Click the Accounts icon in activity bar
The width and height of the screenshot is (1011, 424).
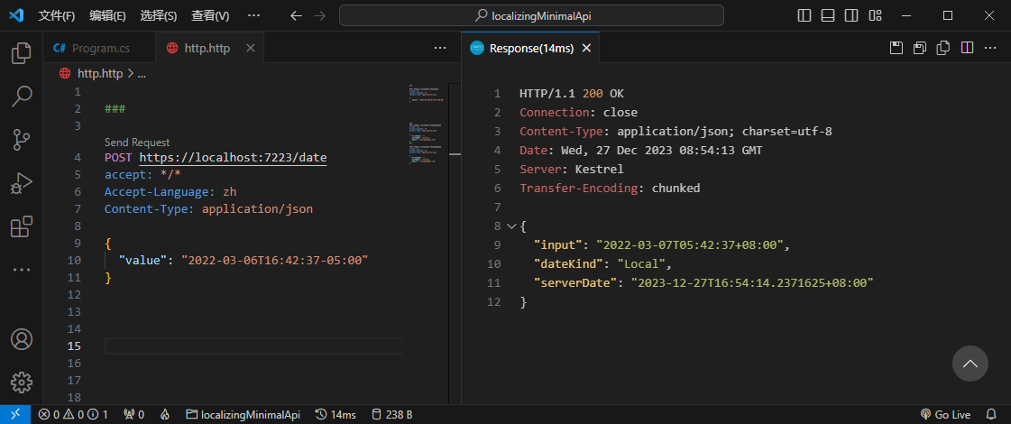pyautogui.click(x=21, y=339)
